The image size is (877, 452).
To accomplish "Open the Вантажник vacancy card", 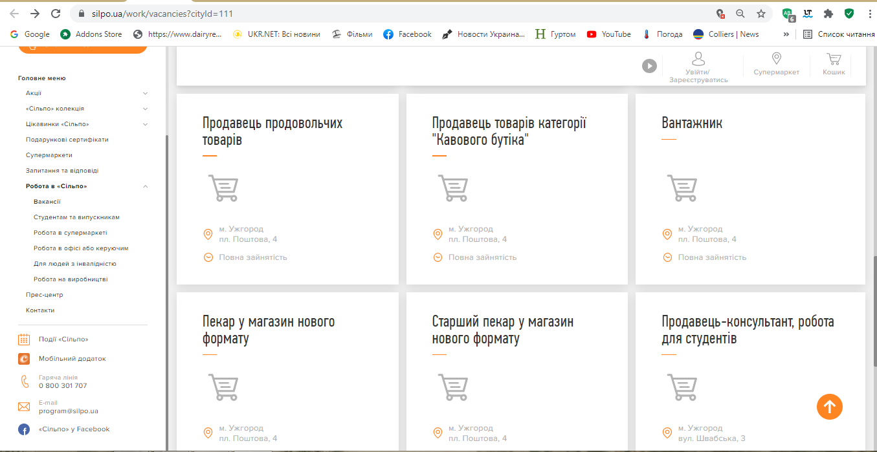I will [x=692, y=123].
